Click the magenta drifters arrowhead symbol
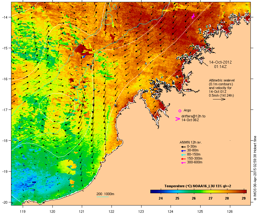The image size is (259, 214). click(x=178, y=119)
